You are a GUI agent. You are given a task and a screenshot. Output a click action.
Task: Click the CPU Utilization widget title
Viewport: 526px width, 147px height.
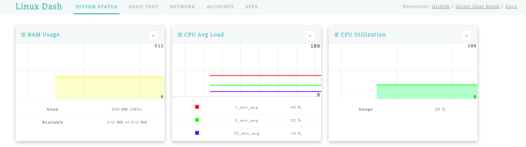pyautogui.click(x=363, y=35)
